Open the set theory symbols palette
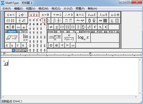 pos(80,15)
